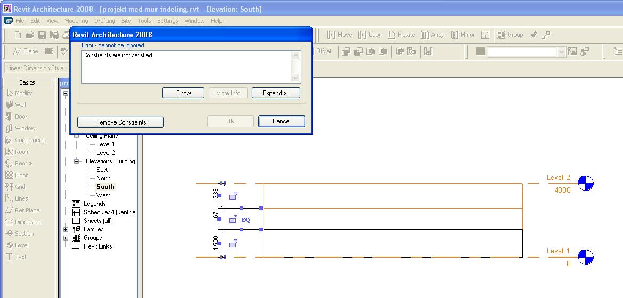Select Revit Links in project browser

point(98,246)
